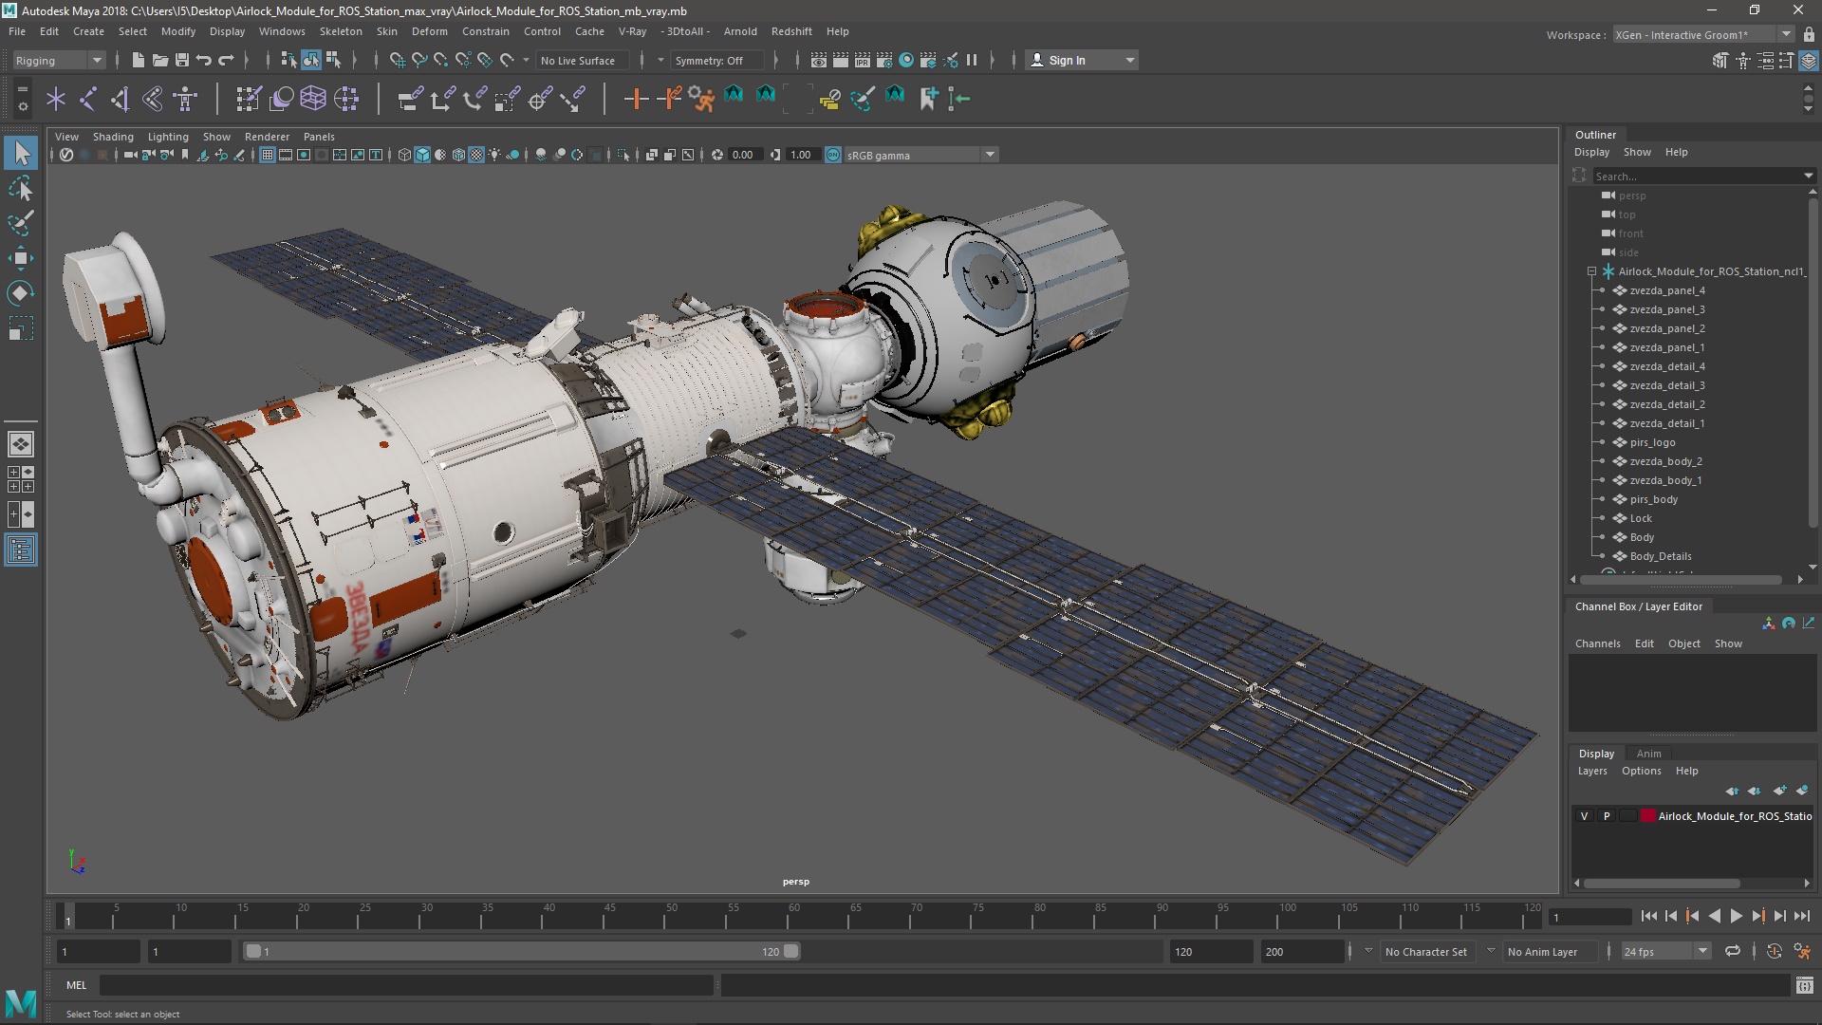Choose the Rotate tool in toolbox
This screenshot has height=1025, width=1822.
21,293
